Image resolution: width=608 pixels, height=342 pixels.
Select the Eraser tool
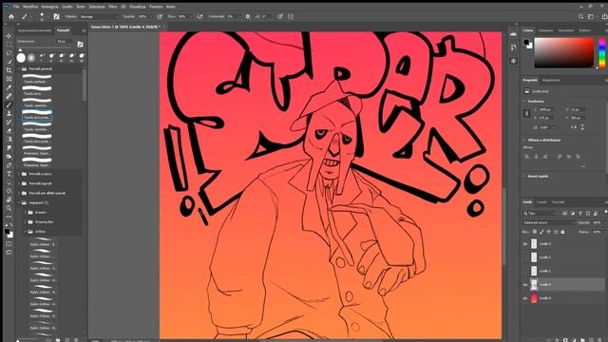tap(9, 131)
